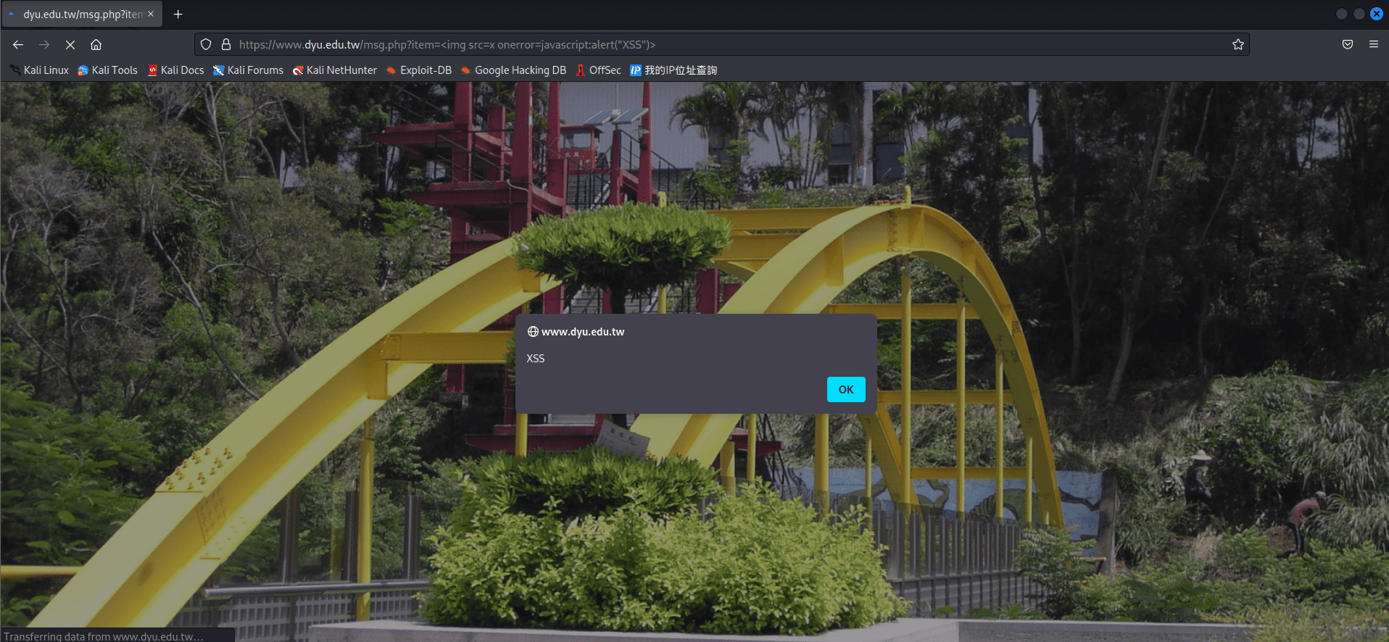Open the Google Hacking DB bookmark
Screen dimensions: 1389x642
pyautogui.click(x=513, y=70)
